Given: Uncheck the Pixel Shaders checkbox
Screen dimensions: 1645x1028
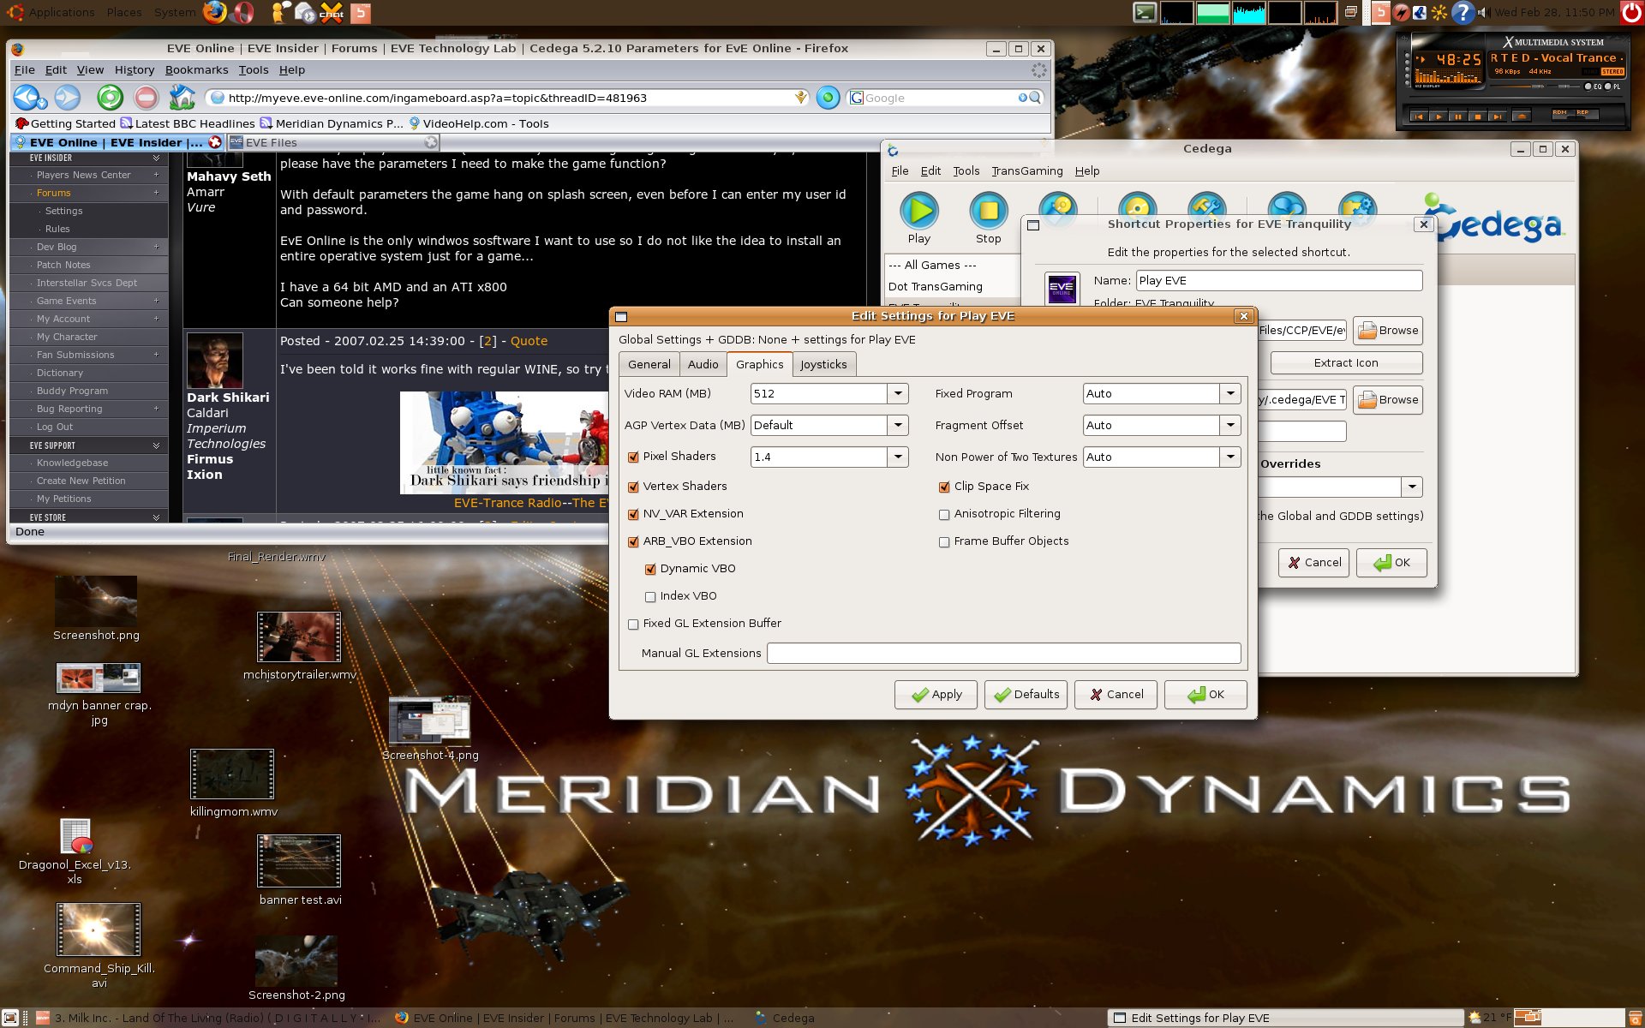Looking at the screenshot, I should [x=633, y=457].
